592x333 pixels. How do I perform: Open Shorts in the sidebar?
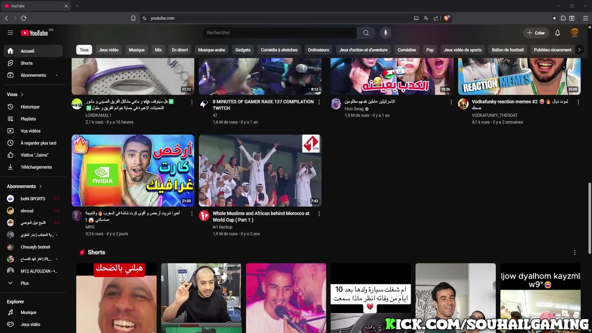[x=33, y=63]
